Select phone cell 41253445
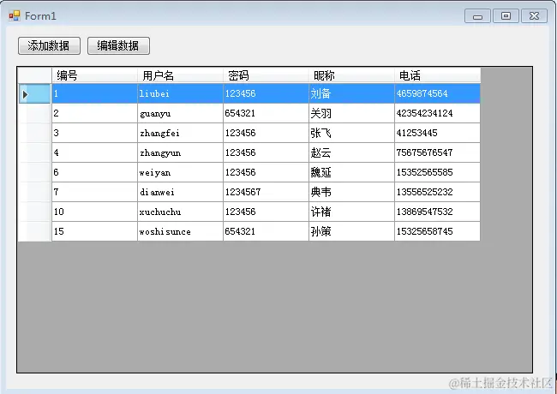This screenshot has width=557, height=394. coord(437,133)
